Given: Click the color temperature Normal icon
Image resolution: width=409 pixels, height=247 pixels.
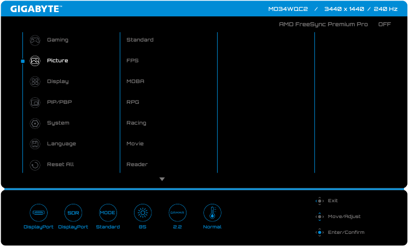Looking at the screenshot, I should click(x=212, y=212).
